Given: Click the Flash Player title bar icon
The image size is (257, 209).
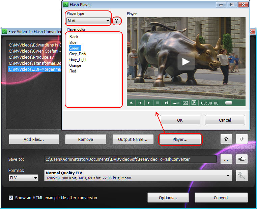Looking at the screenshot, I should point(66,4).
